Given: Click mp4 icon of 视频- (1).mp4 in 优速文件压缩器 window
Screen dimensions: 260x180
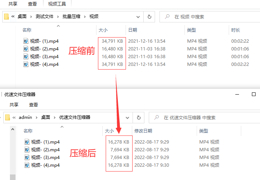Looking at the screenshot, I should 27,142.
